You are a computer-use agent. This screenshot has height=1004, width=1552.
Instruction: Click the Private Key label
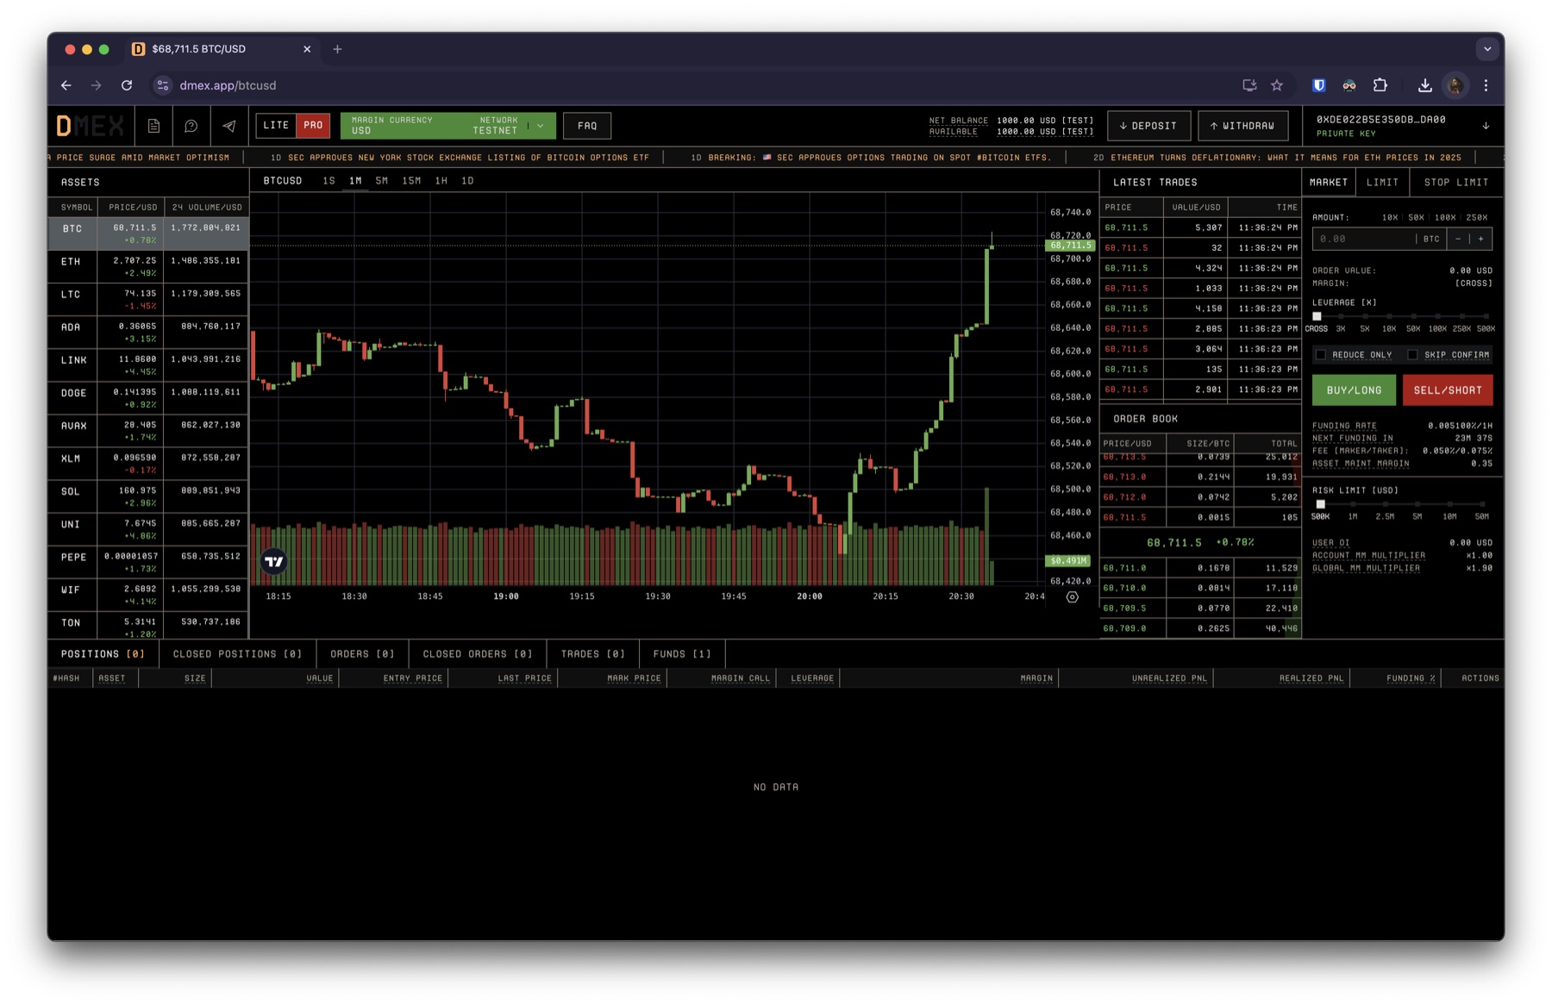pos(1346,134)
